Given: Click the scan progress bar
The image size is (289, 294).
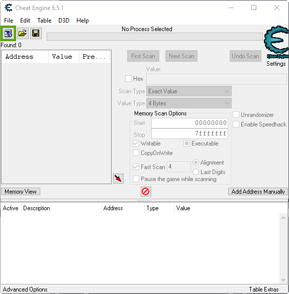Looking at the screenshot, I should (x=154, y=37).
